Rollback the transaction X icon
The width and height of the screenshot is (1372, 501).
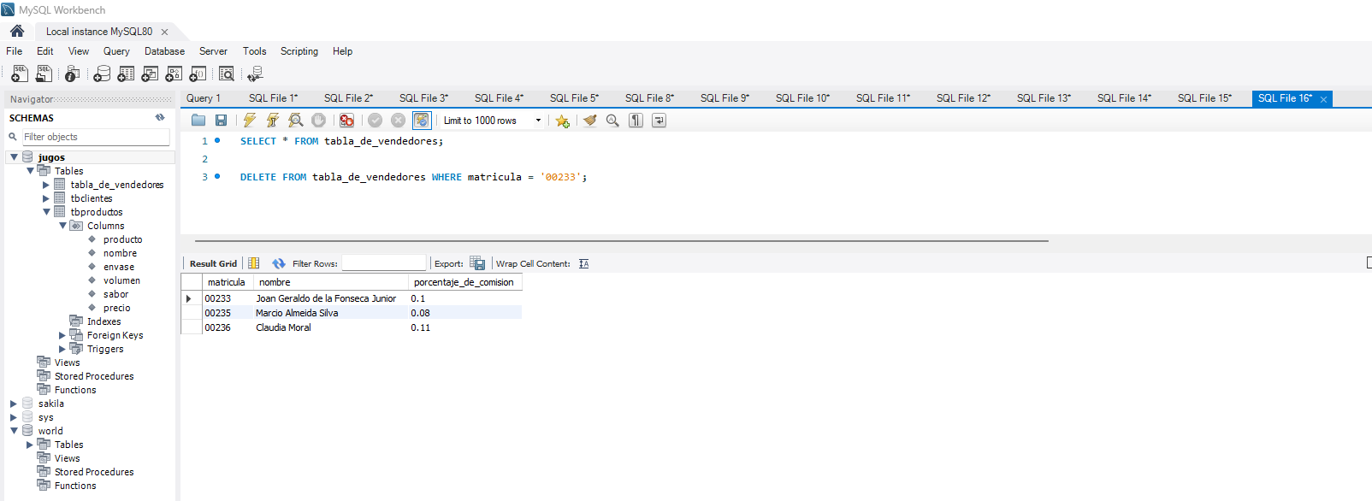click(x=398, y=121)
